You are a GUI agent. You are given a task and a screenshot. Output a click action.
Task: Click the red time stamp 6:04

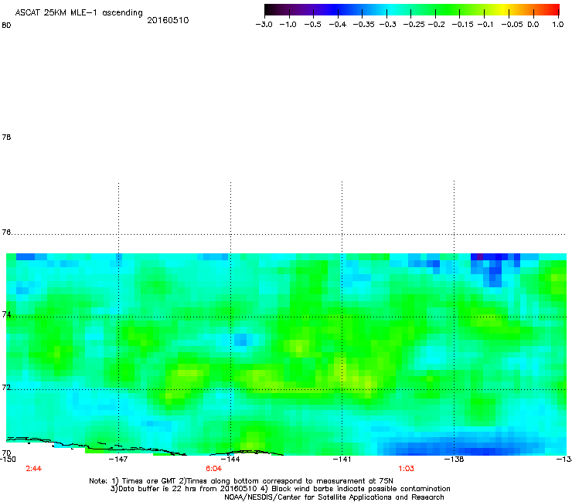point(213,469)
